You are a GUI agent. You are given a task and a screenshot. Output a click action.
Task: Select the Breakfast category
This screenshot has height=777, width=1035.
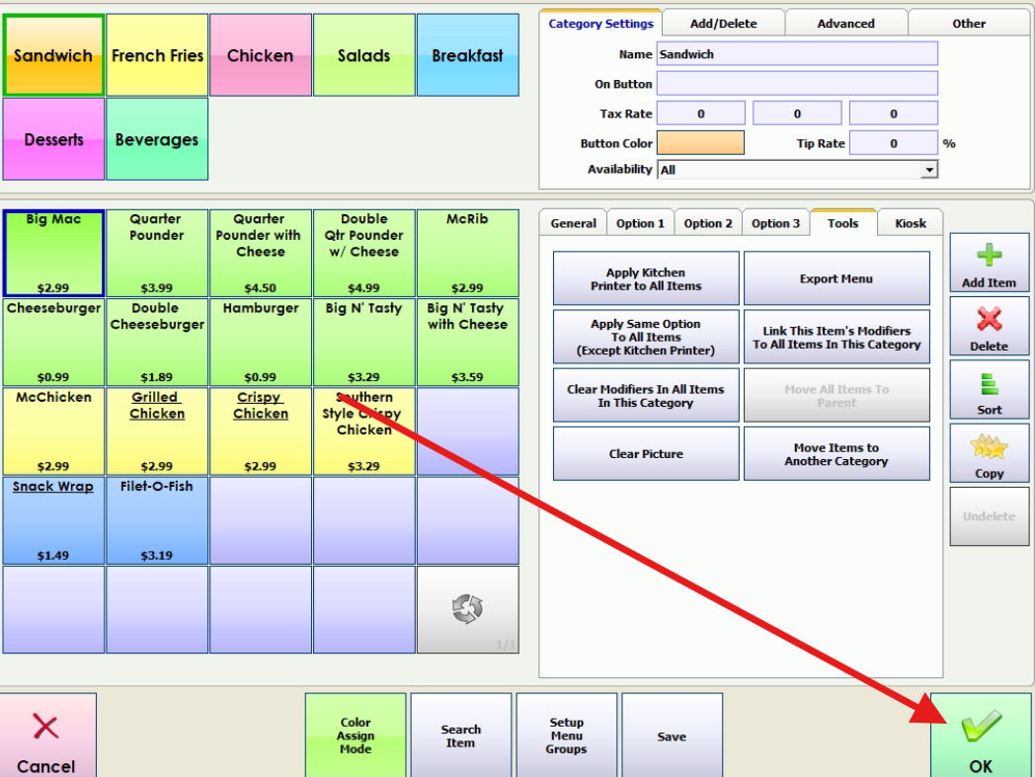coord(468,55)
